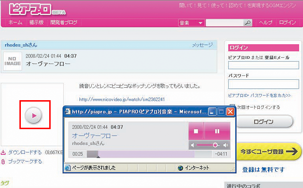This screenshot has height=188, width=303.
Task: Open the 掲示板 menu item
Action: (36, 22)
